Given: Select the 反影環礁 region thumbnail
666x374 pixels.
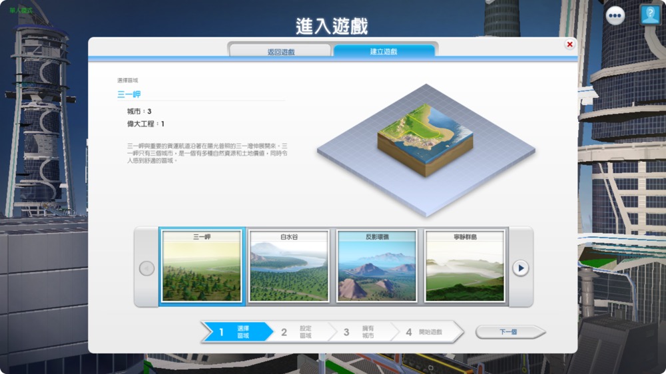Looking at the screenshot, I should click(x=377, y=266).
